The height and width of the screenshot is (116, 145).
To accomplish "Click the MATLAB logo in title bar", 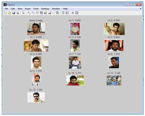I will pos(5,5).
